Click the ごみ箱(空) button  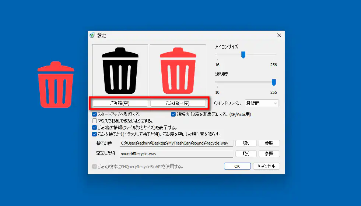point(120,103)
